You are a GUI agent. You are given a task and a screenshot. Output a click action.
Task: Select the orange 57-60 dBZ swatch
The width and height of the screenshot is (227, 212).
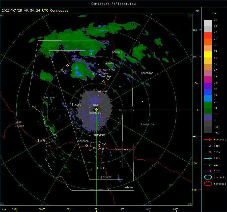[208, 42]
